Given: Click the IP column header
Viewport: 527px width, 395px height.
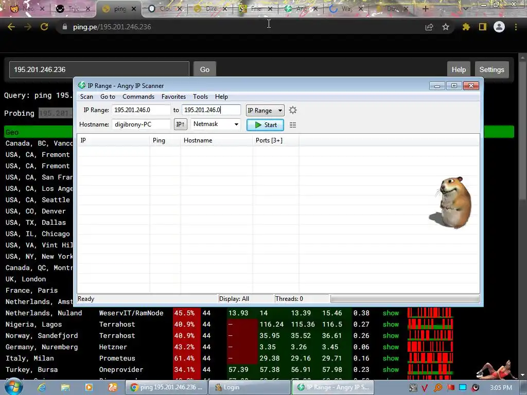Looking at the screenshot, I should pyautogui.click(x=113, y=140).
